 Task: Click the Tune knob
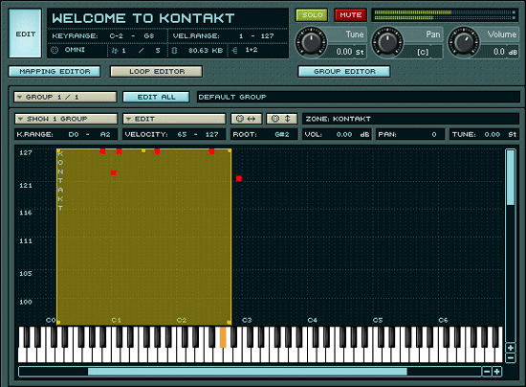[x=312, y=41]
